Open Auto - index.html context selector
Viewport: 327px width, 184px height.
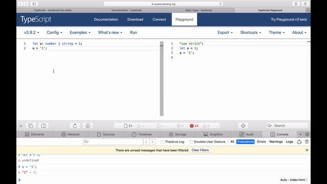tap(294, 180)
